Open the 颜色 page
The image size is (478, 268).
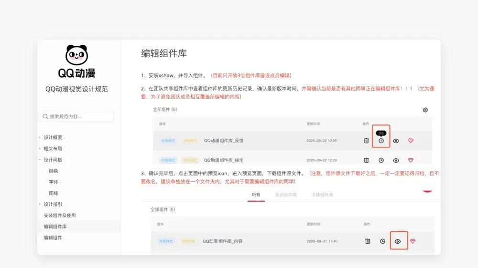[x=54, y=171]
